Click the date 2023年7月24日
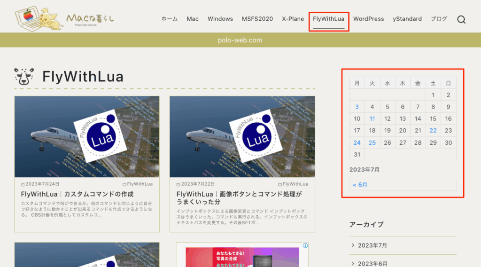481x267 pixels. click(40, 184)
